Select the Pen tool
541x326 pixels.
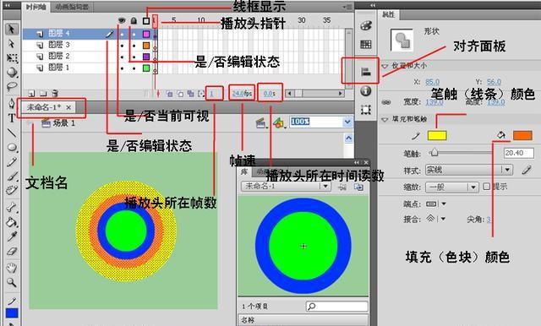(12, 103)
